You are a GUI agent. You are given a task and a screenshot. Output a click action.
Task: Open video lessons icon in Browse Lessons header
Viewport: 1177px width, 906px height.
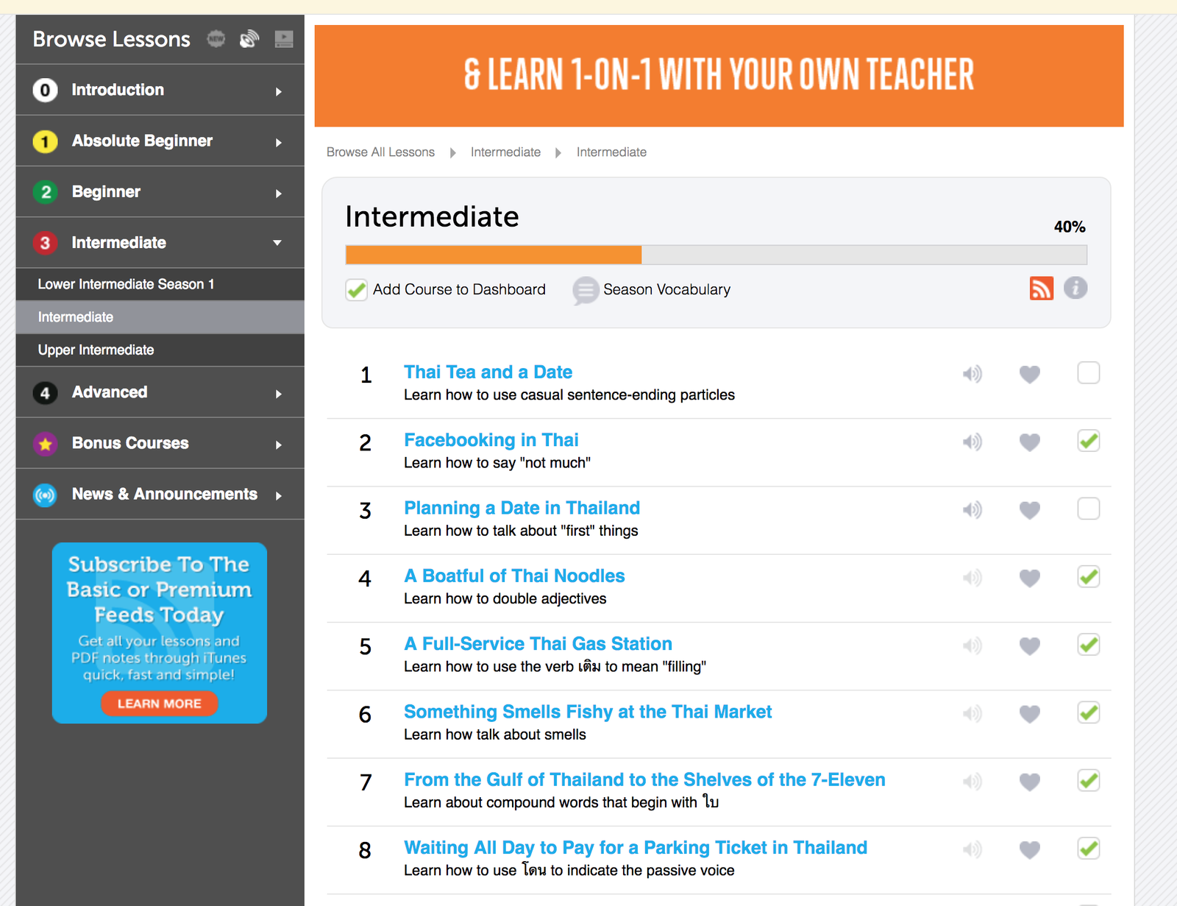pyautogui.click(x=283, y=39)
